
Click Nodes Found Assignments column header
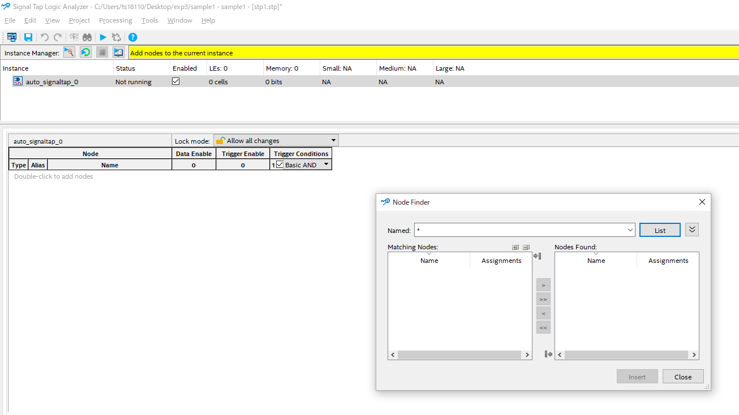[668, 261]
